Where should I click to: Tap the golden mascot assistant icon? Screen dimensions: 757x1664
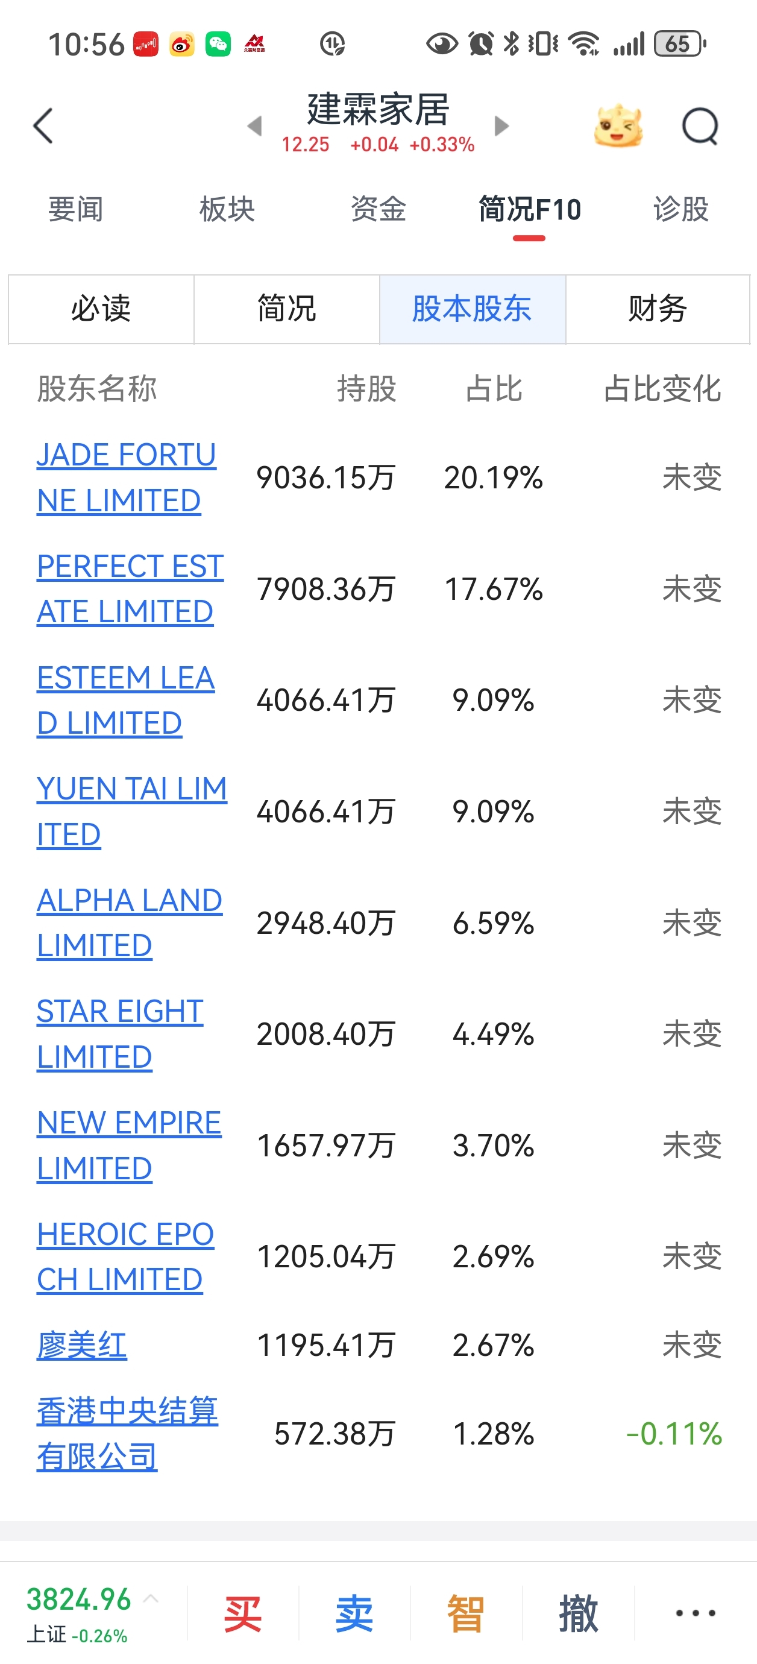tap(618, 125)
